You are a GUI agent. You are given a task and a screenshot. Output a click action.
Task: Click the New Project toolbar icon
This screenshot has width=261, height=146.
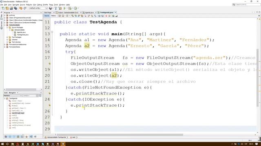click(7, 8)
